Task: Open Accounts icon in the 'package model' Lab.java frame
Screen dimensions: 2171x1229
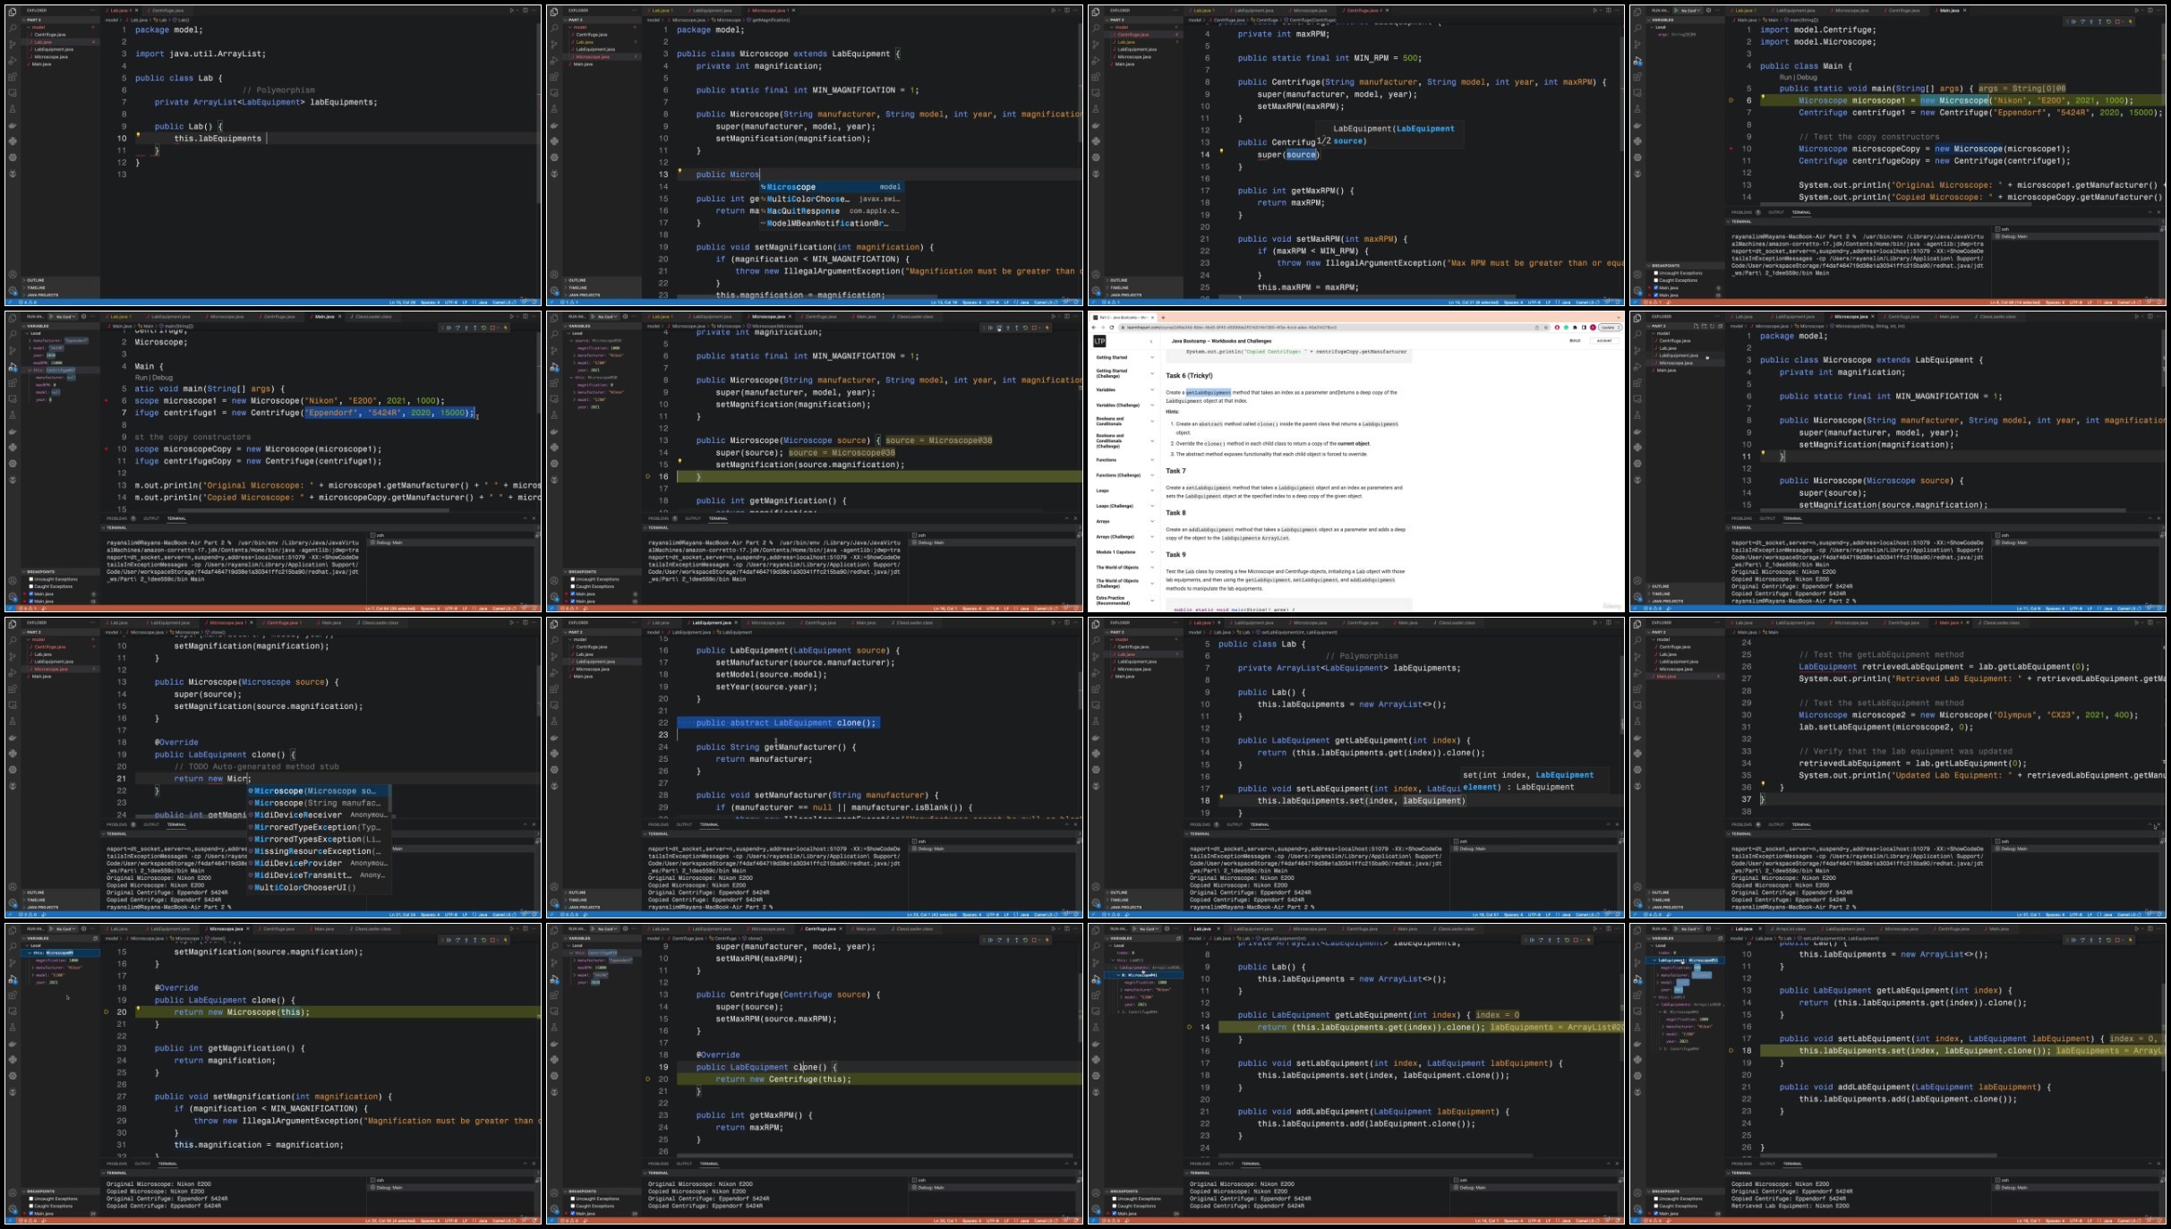Action: point(13,275)
